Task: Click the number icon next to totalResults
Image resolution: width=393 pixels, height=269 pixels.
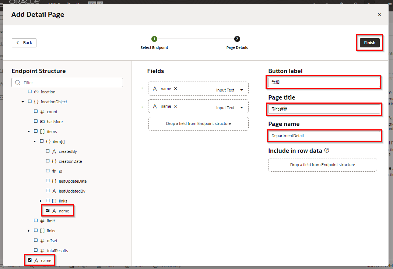Action: tap(42, 251)
